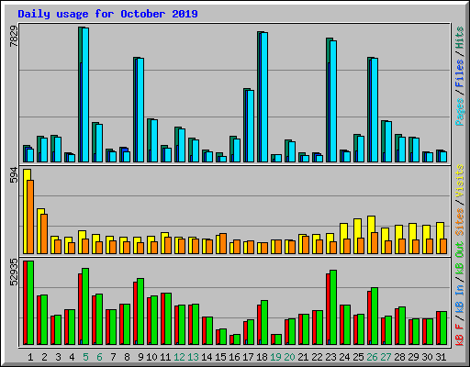Click day 4 on the x-axis
The width and height of the screenshot is (470, 367).
pos(72,357)
